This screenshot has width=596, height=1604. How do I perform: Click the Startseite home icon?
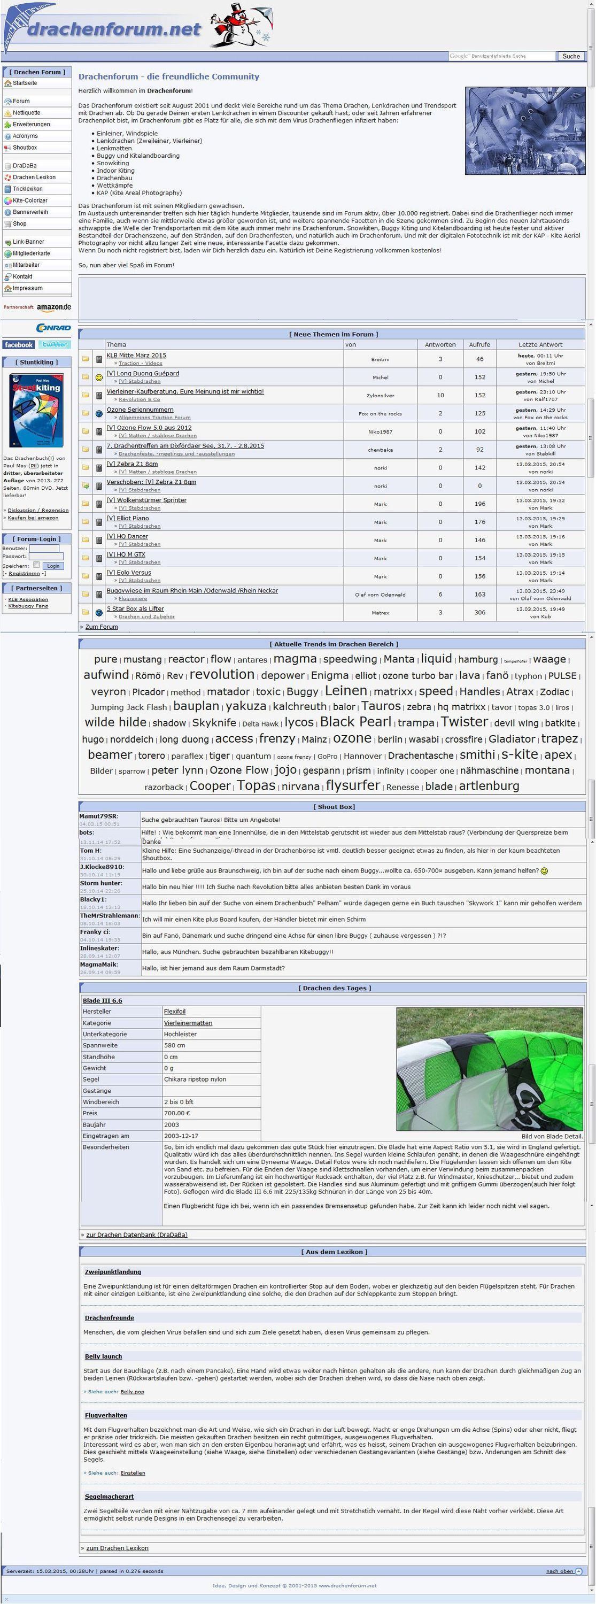(7, 83)
